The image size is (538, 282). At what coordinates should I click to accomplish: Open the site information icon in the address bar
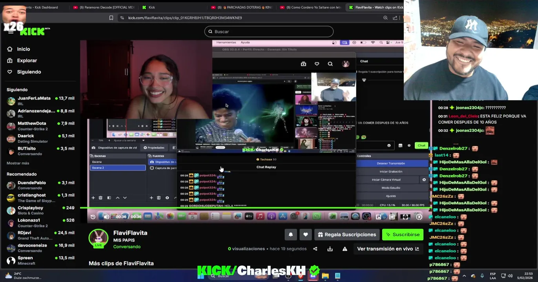point(122,18)
